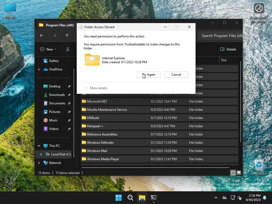Collapse the This PC tree node
The image size is (272, 204).
pos(39,146)
